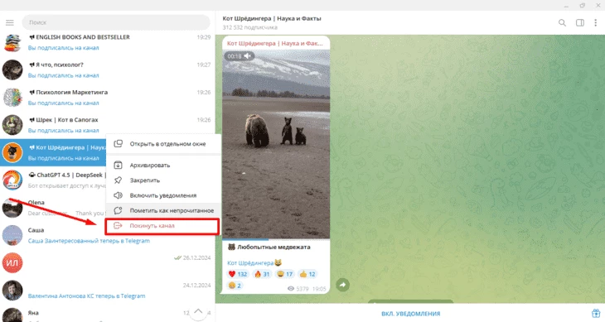Click the 312 532 подписчика subscriber count

pos(249,27)
